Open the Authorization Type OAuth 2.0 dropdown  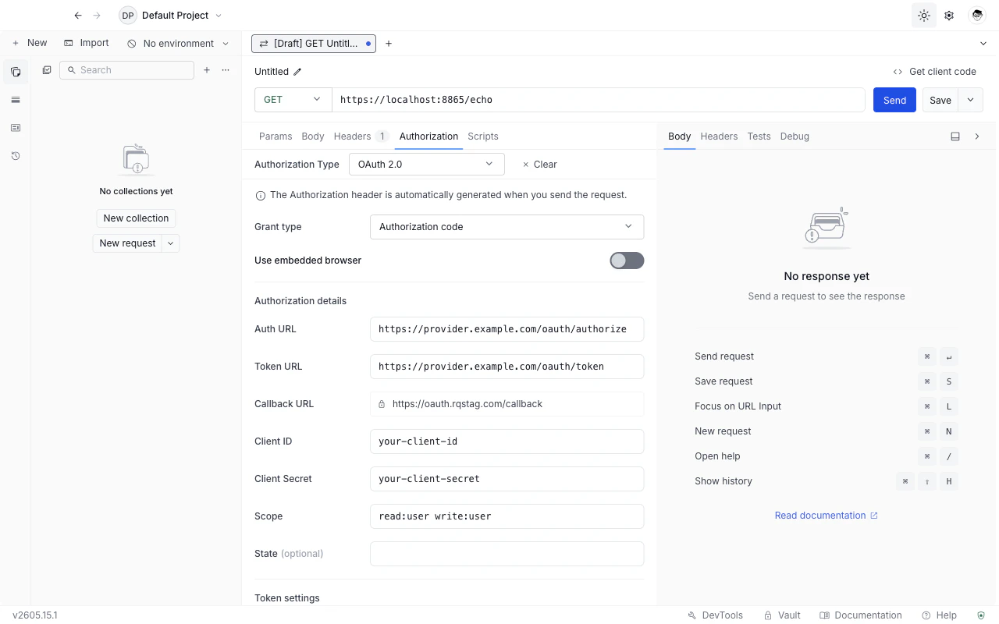click(426, 165)
